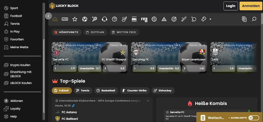Select the baseball bat icon
This screenshot has width=263, height=122.
(184, 19)
